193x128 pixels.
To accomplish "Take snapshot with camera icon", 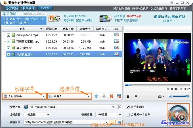I will (x=160, y=96).
